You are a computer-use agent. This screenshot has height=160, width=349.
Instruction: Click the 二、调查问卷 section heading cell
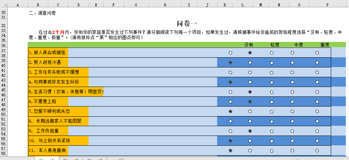coord(42,13)
